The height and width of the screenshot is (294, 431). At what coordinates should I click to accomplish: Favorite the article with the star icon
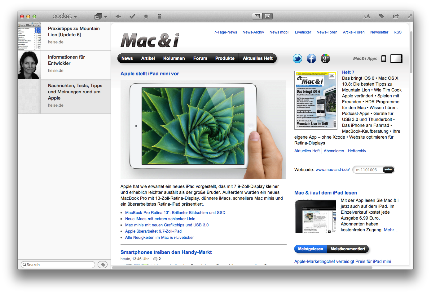click(x=146, y=16)
